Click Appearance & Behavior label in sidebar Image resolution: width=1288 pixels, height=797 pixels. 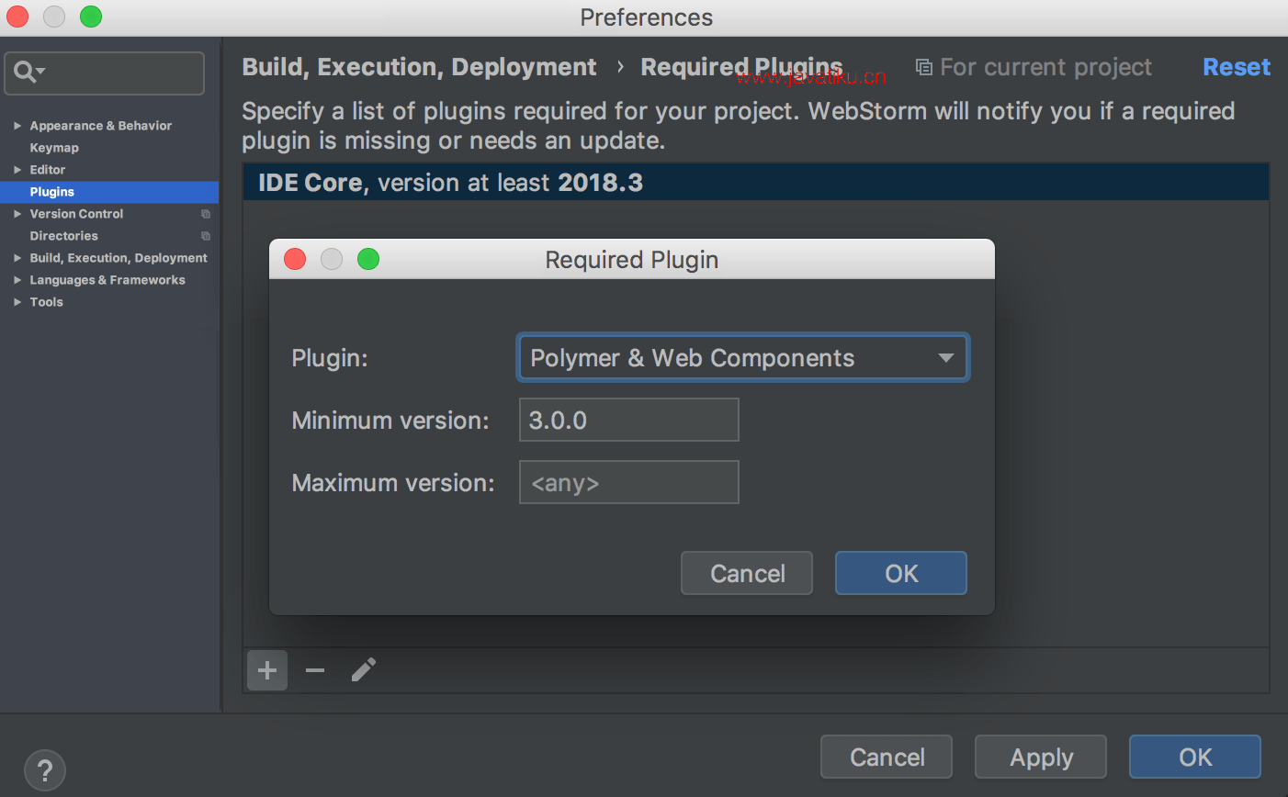coord(101,126)
